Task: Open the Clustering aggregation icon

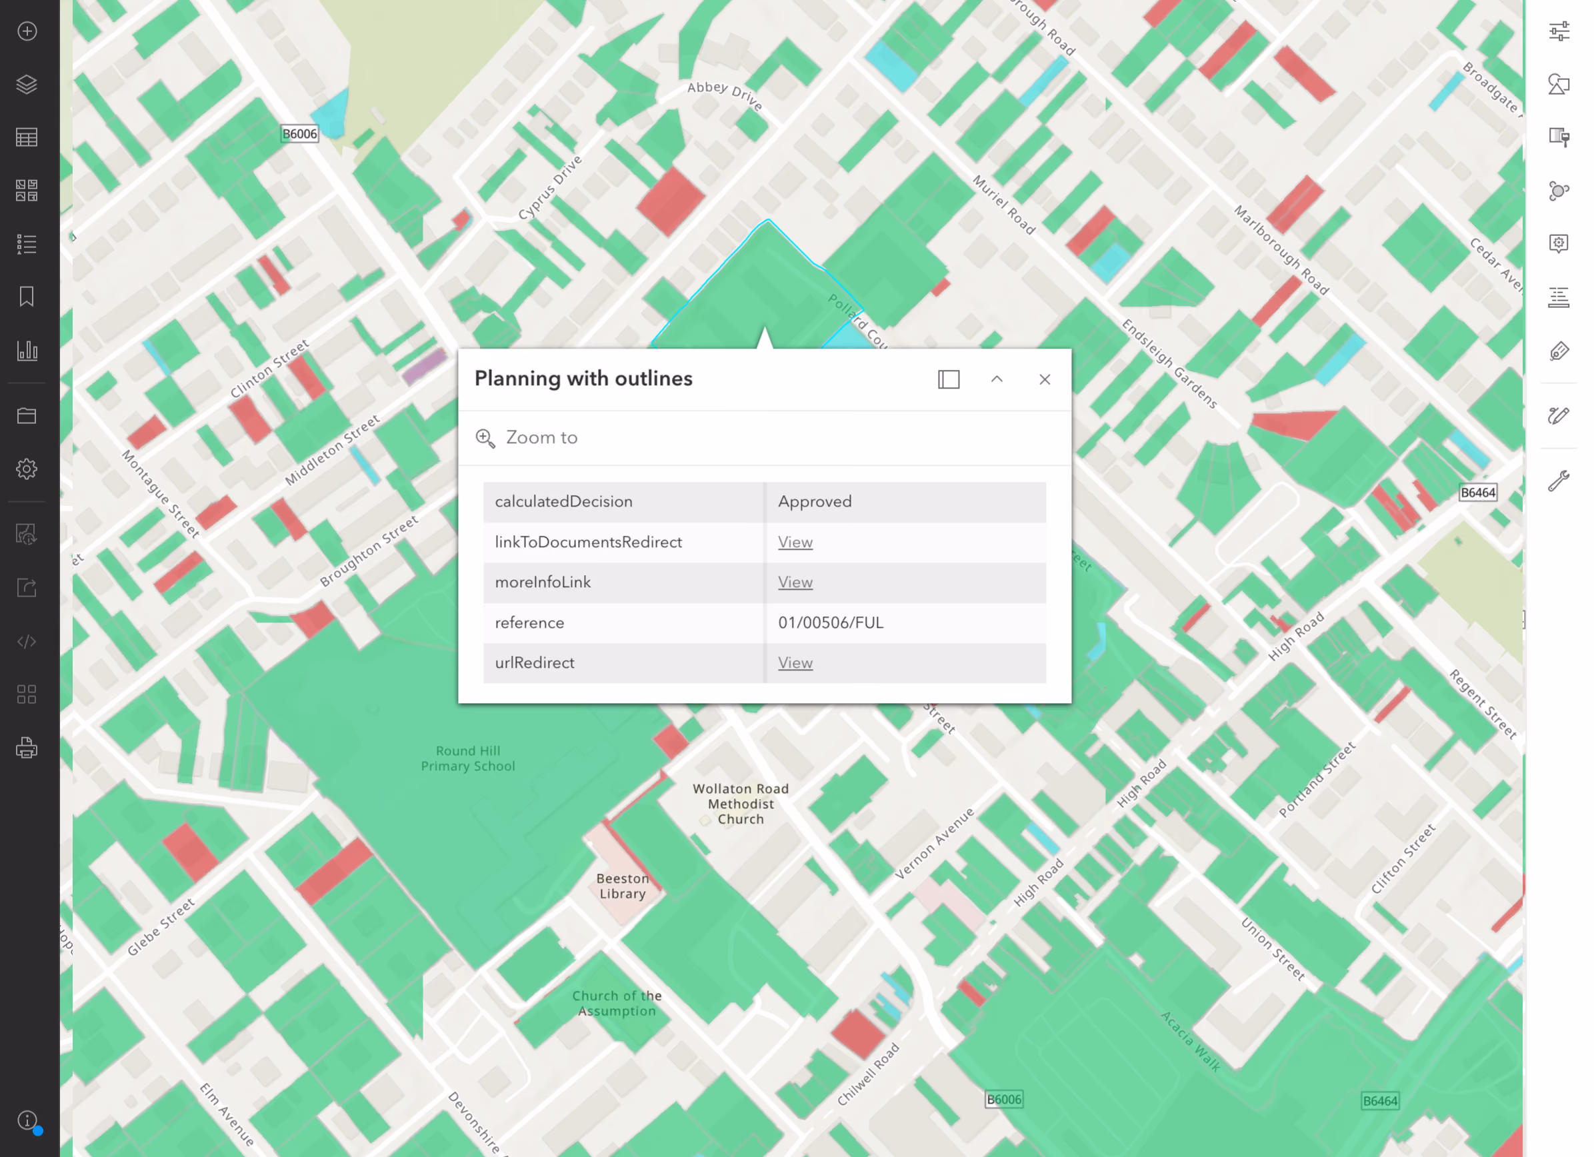Action: (x=1559, y=191)
